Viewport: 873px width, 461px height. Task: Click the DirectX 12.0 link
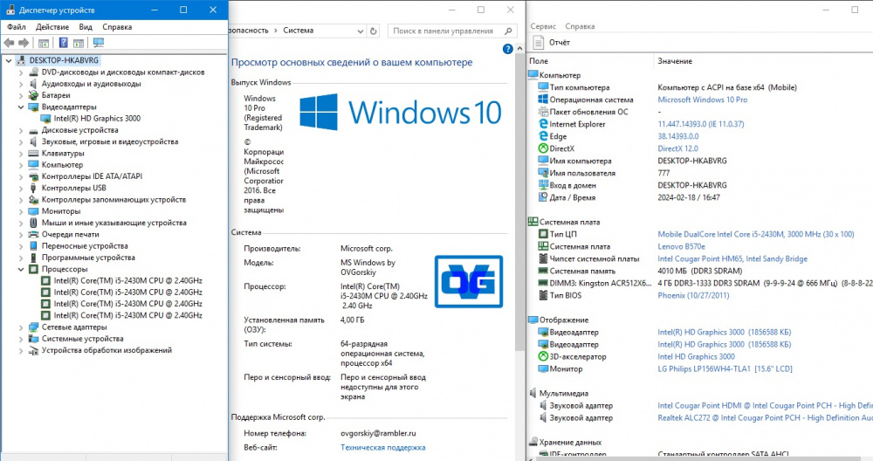click(677, 148)
